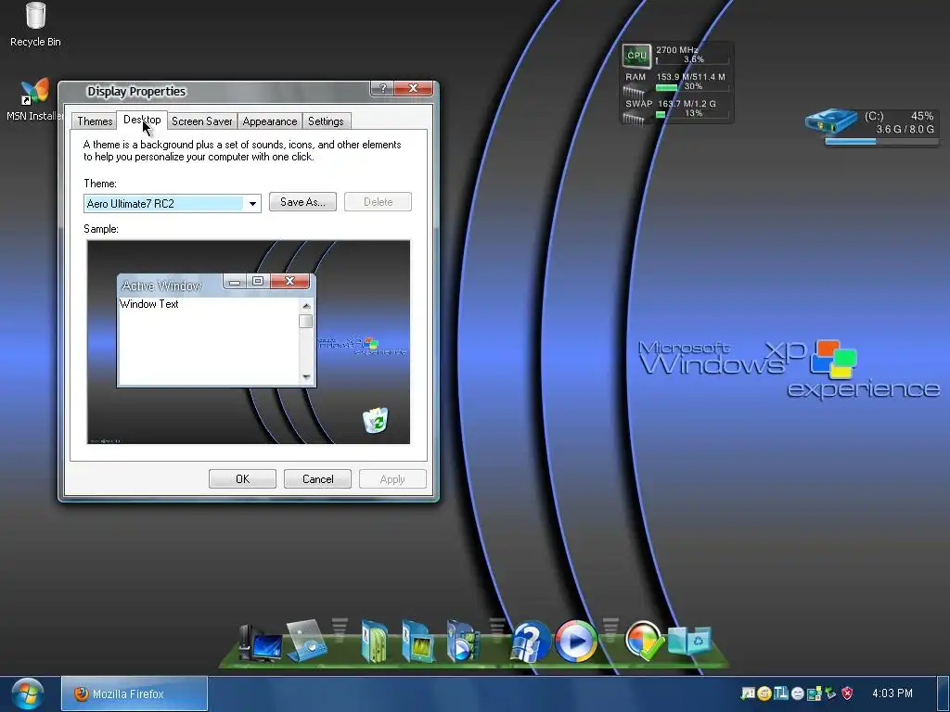Click the '2700 MHz' CPU reading

676,50
